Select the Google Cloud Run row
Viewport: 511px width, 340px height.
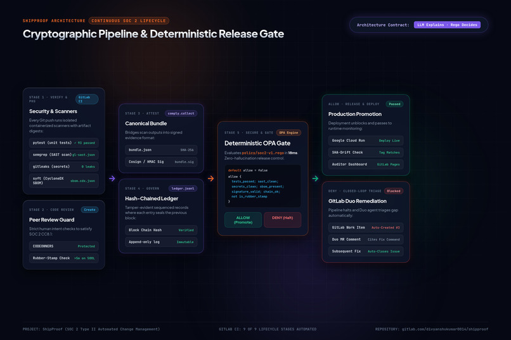click(x=366, y=141)
